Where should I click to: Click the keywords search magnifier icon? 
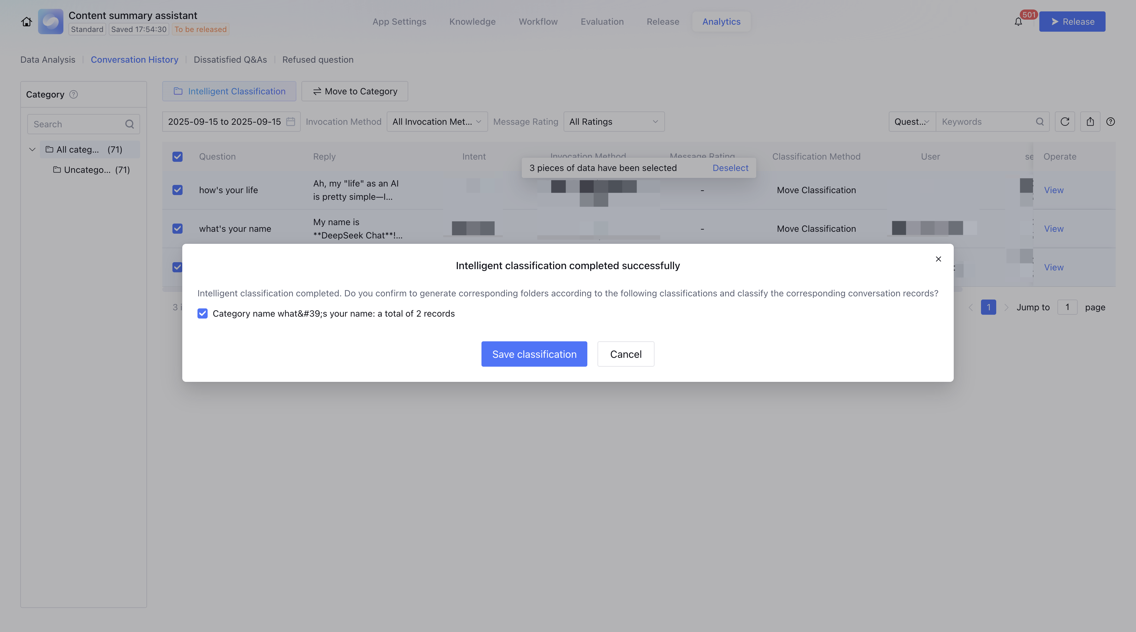pyautogui.click(x=1039, y=122)
